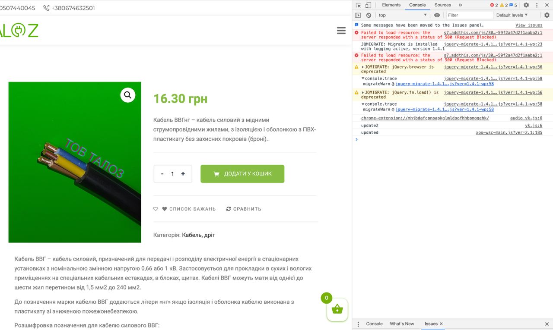Increase quantity with the plus stepper
Screen dimensions: 553x330
click(183, 174)
